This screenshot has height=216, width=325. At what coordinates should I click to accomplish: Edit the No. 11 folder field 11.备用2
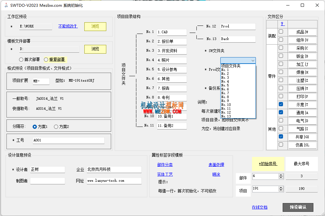point(172,126)
